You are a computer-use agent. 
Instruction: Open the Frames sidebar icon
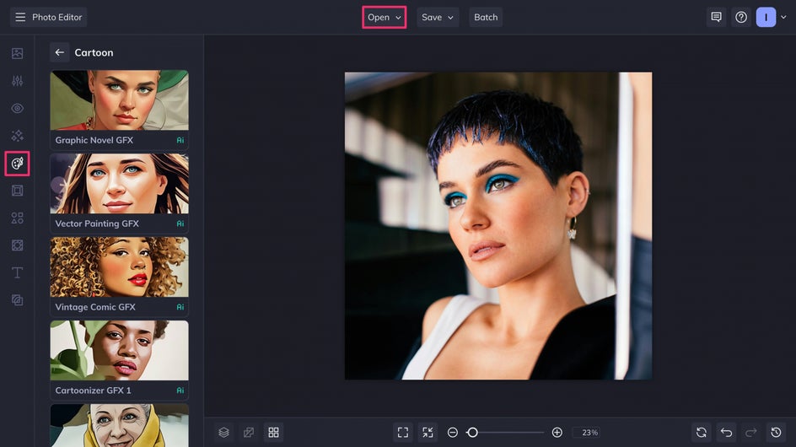point(17,191)
